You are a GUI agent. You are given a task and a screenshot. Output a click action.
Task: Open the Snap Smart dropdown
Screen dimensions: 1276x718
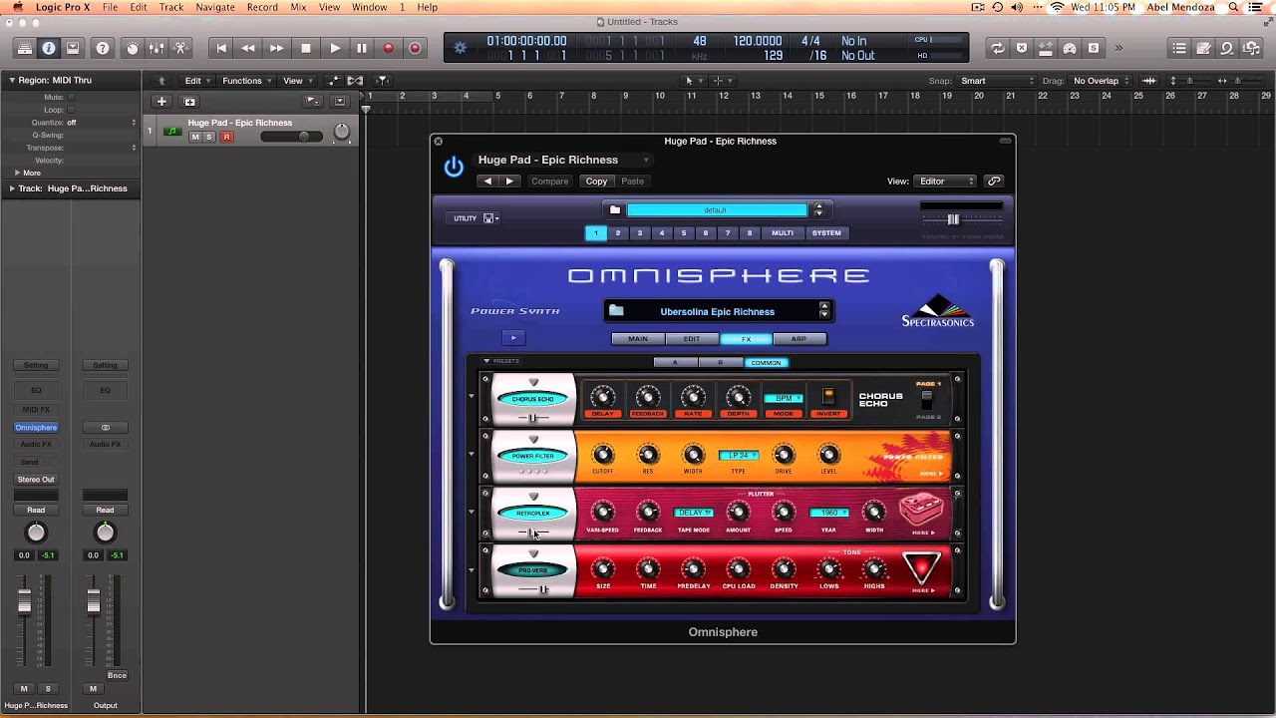pyautogui.click(x=997, y=81)
